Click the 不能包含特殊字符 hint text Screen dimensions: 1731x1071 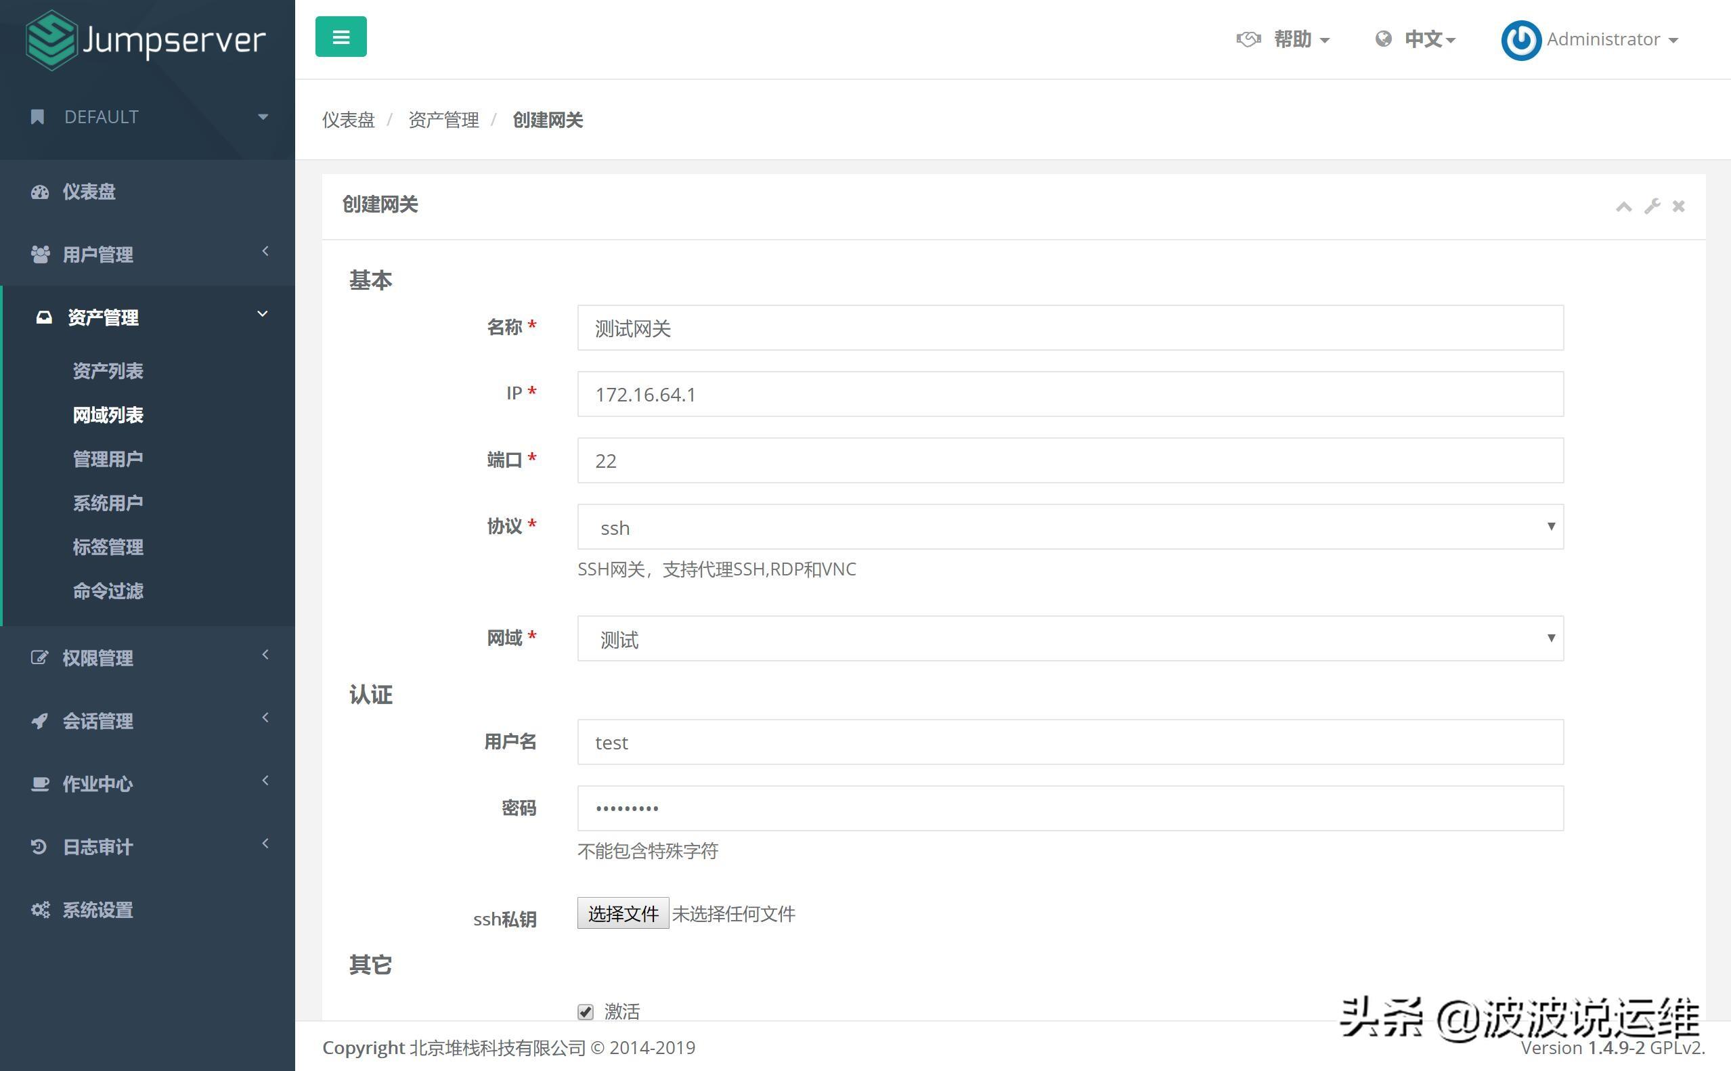647,851
